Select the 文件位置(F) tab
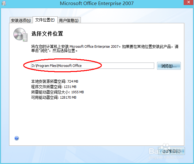 pyautogui.click(x=45, y=20)
